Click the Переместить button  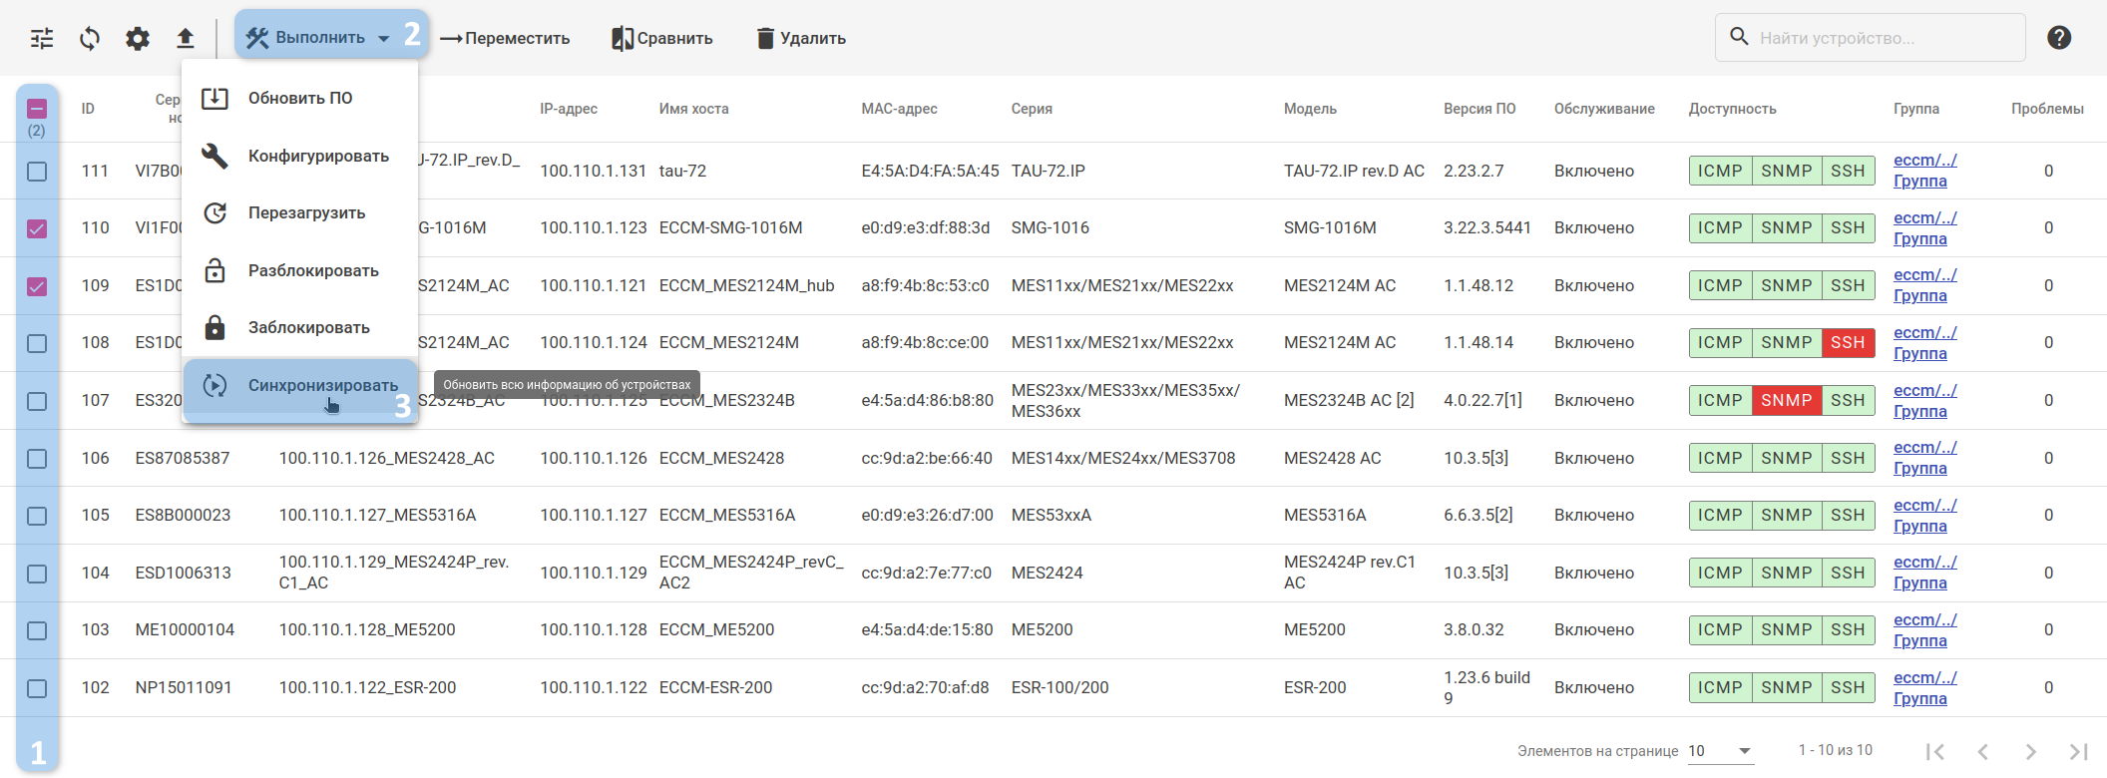(x=505, y=38)
